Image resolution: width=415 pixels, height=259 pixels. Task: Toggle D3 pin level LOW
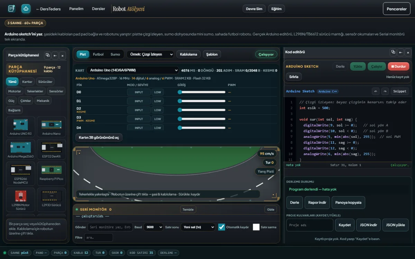click(x=158, y=119)
